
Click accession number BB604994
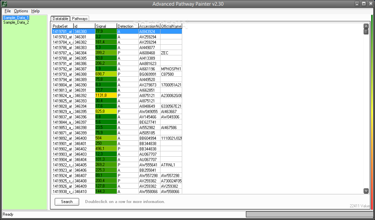(x=149, y=138)
